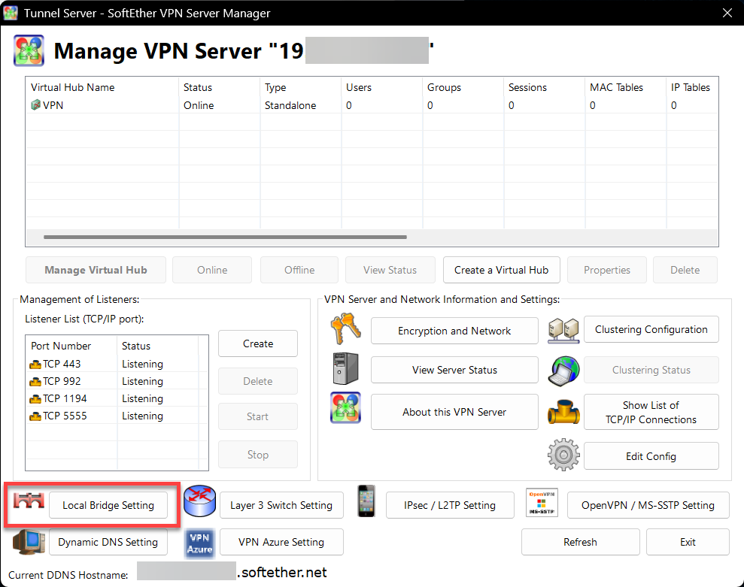Click the Refresh button

point(580,542)
